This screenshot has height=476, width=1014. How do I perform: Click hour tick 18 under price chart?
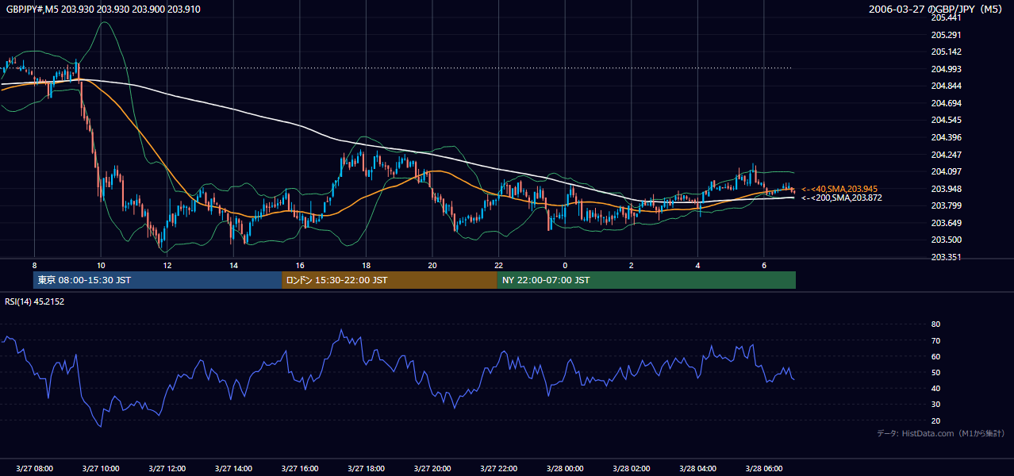(366, 264)
